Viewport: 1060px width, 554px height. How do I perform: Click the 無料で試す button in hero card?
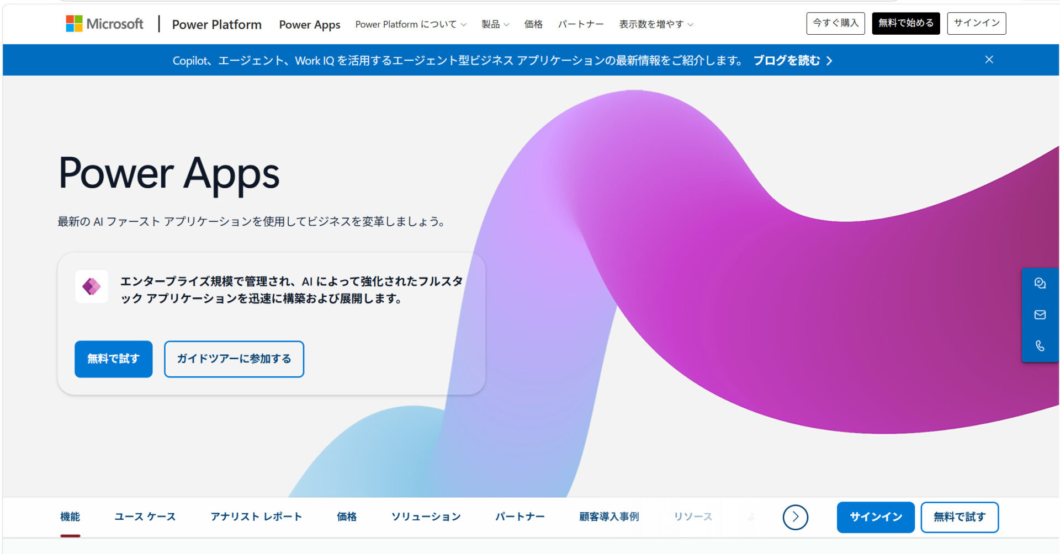point(113,359)
